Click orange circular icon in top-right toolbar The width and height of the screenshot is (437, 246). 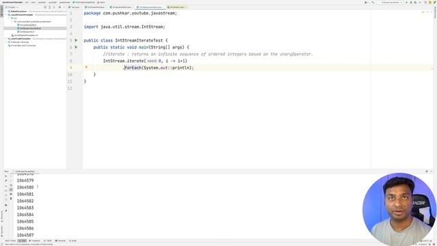(x=430, y=2)
